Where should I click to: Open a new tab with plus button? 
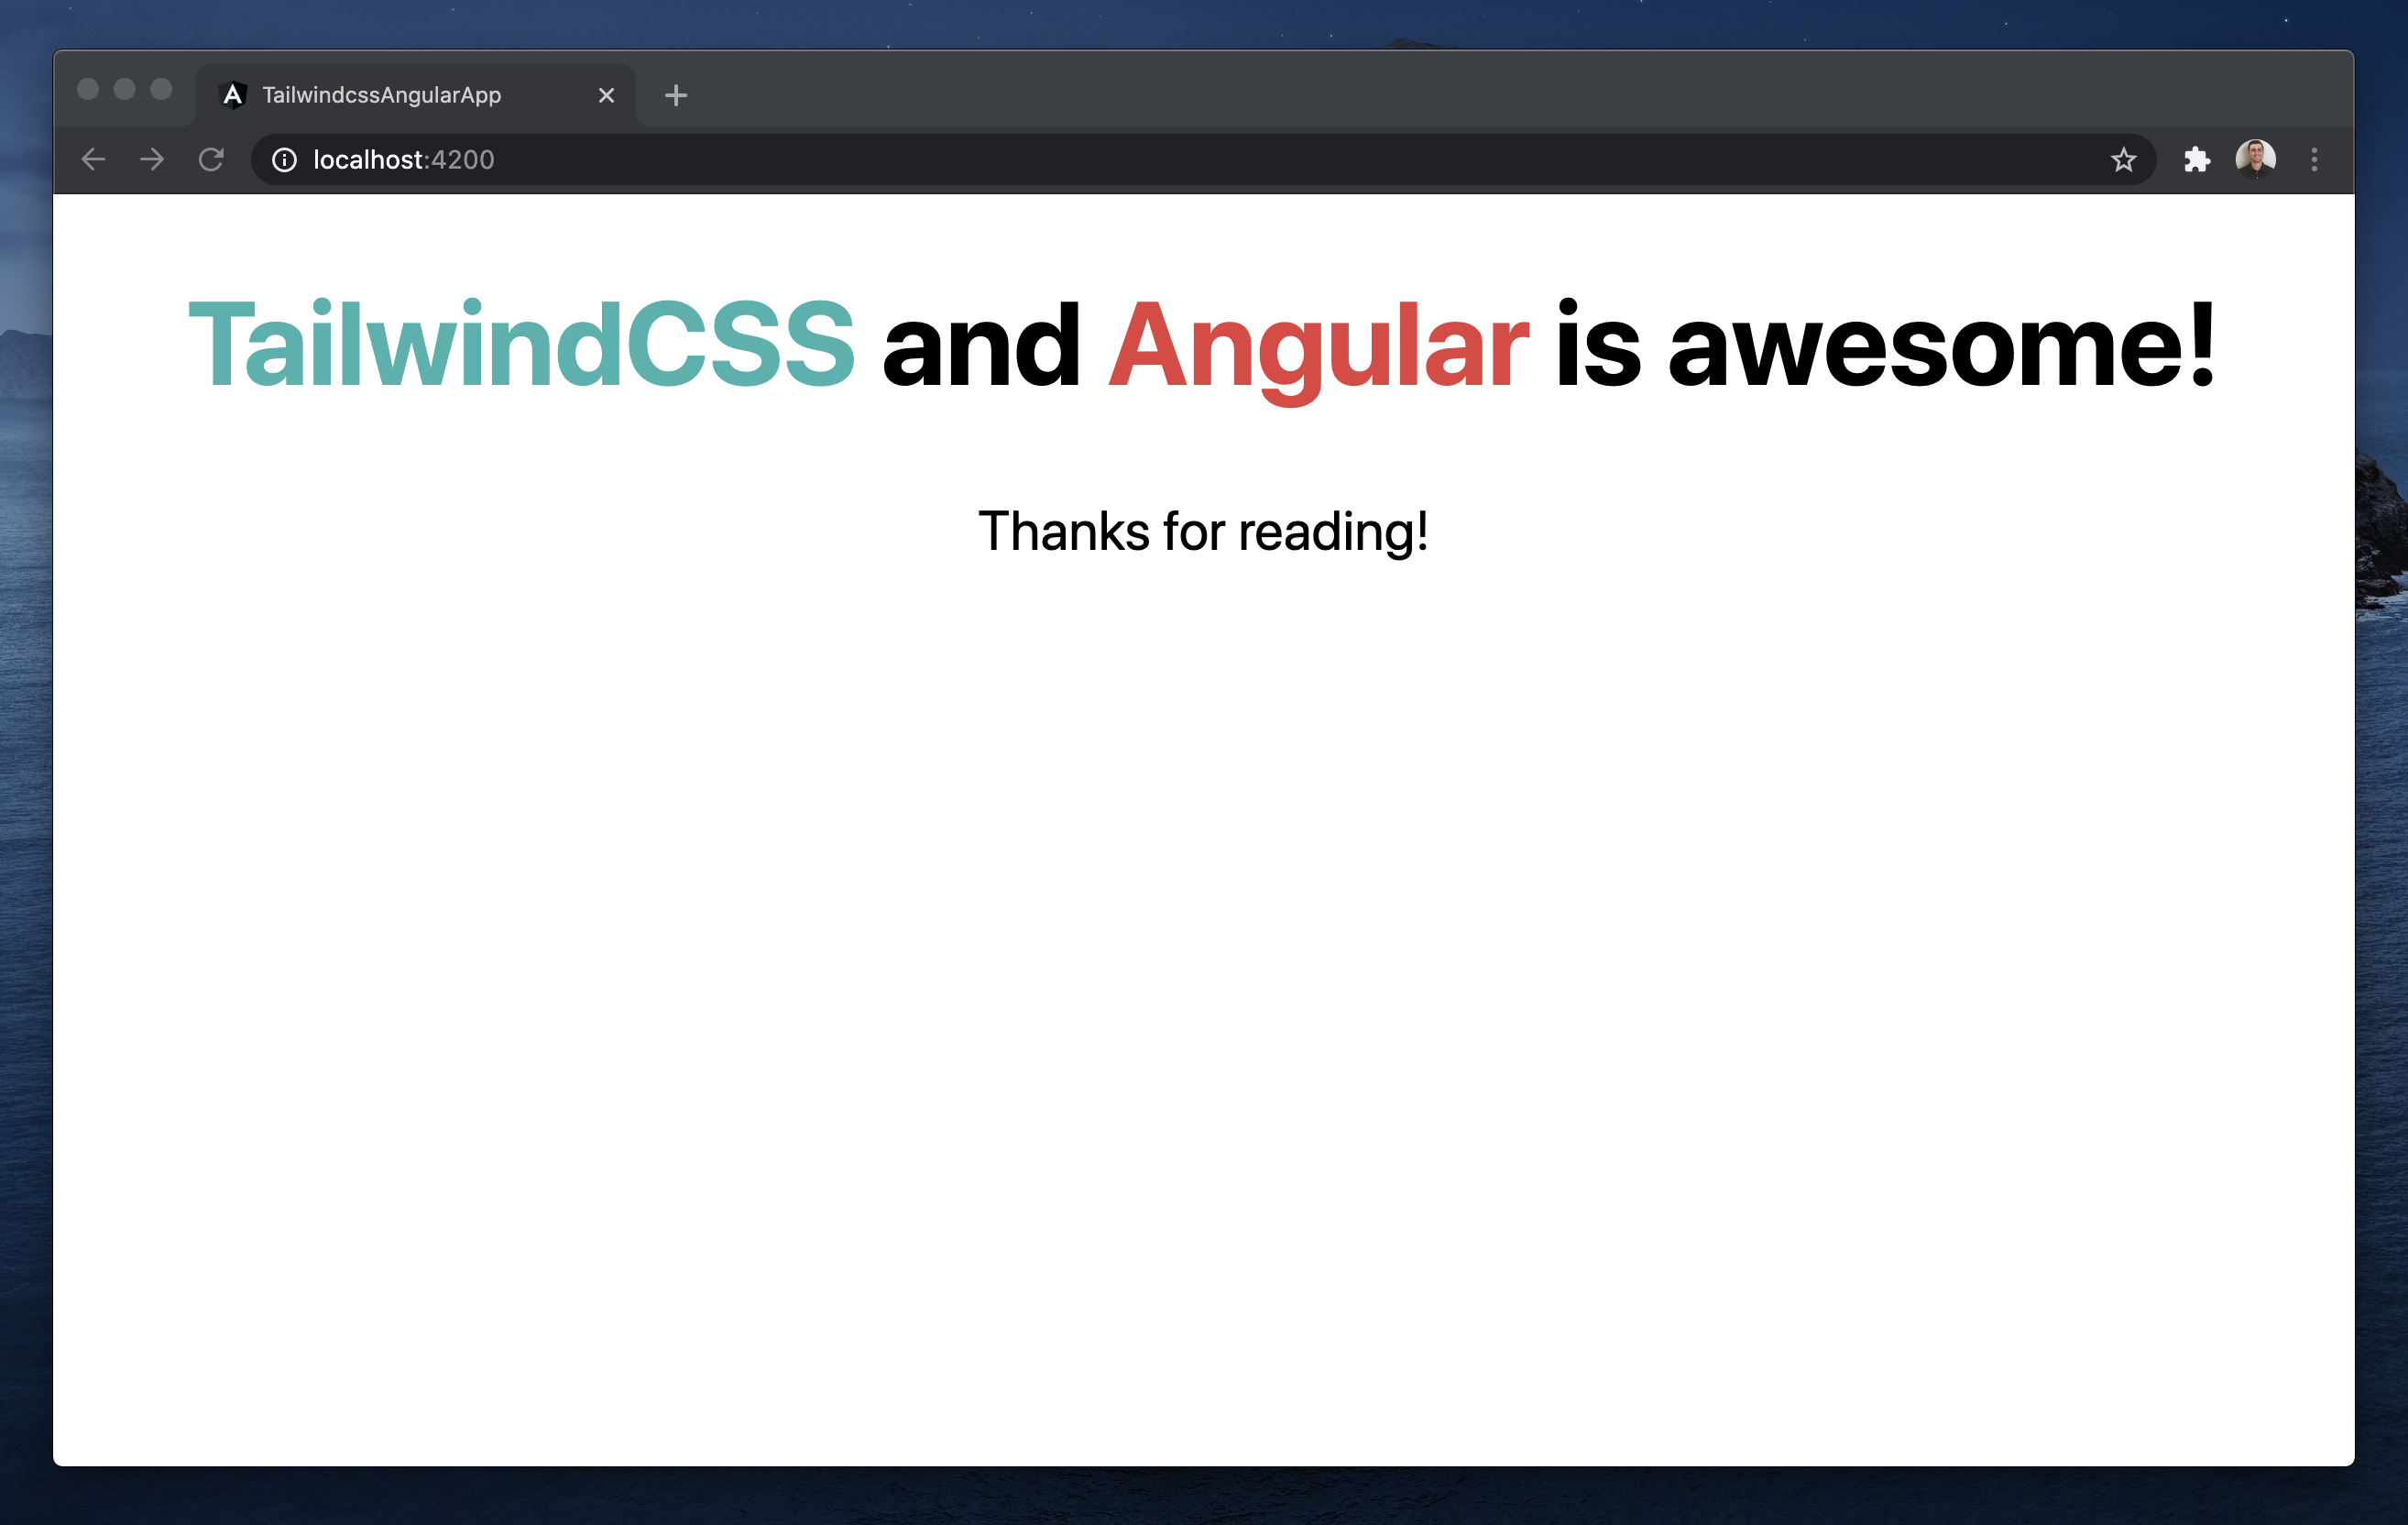coord(676,95)
